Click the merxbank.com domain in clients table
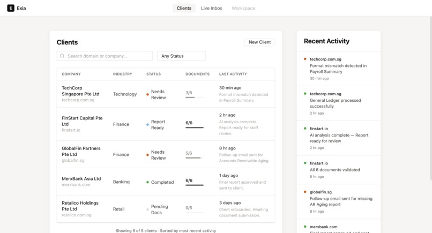This screenshot has width=432, height=233. pos(76,185)
